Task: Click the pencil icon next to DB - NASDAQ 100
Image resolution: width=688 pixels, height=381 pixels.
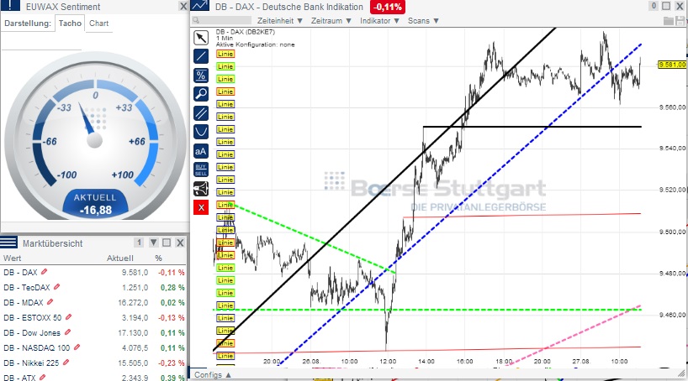Action: point(77,347)
